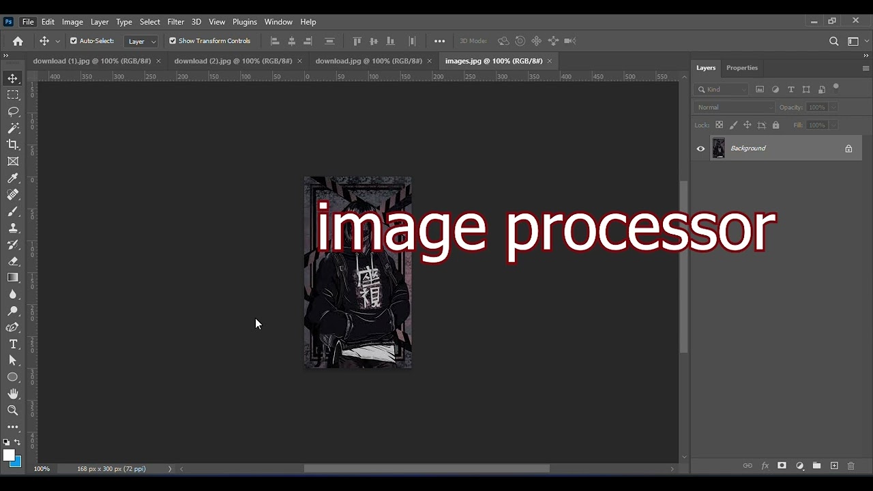Click the Background layer thumbnail
Screen dimensions: 873x491
[x=718, y=149]
